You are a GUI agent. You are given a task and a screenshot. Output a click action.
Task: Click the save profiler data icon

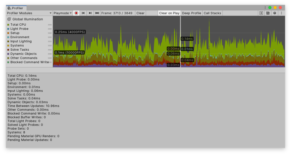(268, 13)
